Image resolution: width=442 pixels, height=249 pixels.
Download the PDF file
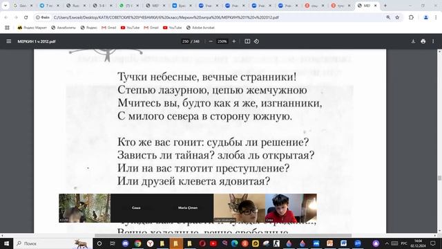413,41
